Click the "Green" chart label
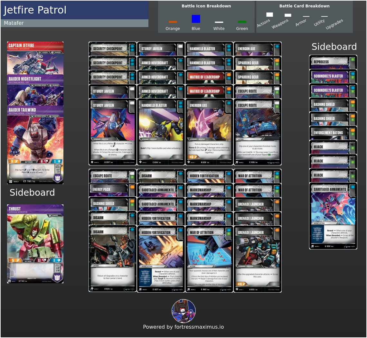367x338 pixels. (x=242, y=29)
